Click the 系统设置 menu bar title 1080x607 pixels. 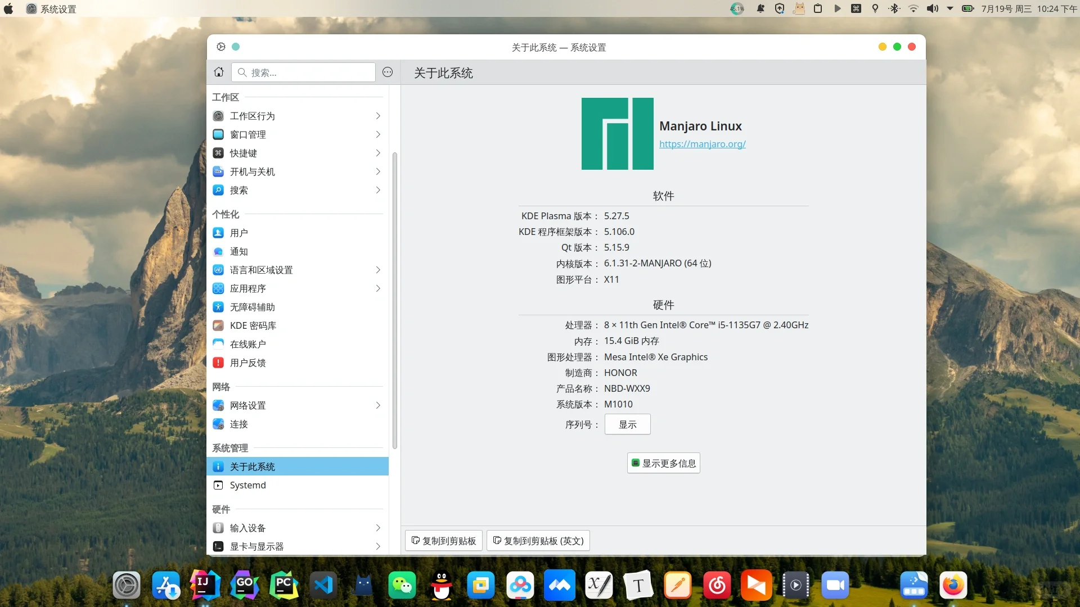(58, 8)
